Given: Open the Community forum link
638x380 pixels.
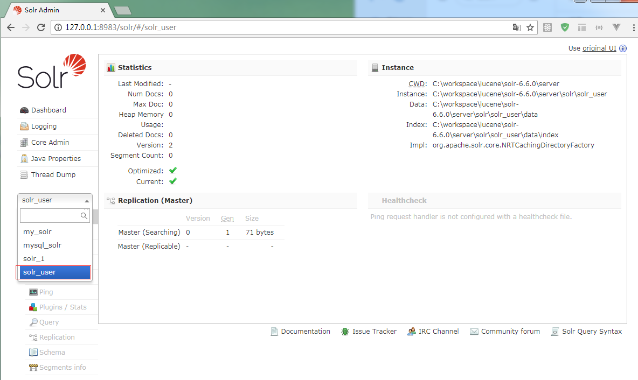Looking at the screenshot, I should pyautogui.click(x=511, y=332).
